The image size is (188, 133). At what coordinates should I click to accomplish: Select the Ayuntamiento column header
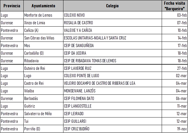tap(43, 6)
